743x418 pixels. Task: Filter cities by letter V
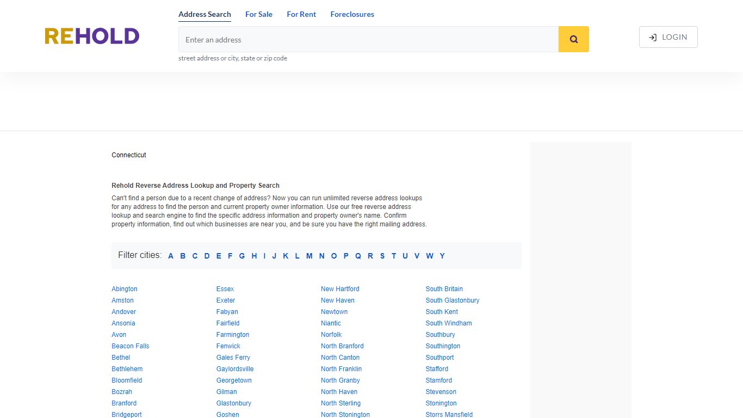417,256
